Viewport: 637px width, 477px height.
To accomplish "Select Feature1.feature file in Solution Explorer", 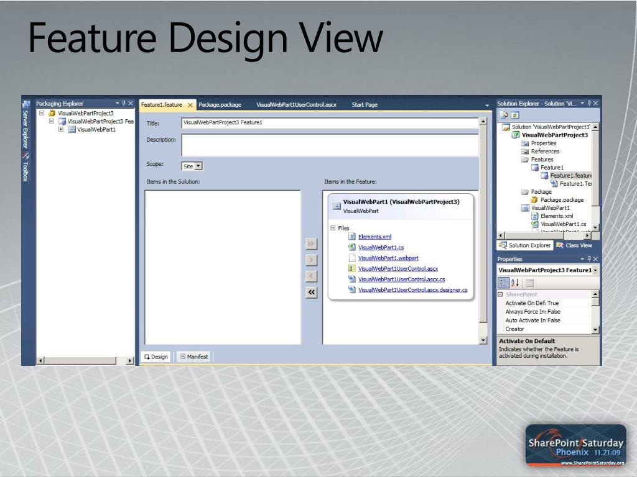I will tap(571, 176).
